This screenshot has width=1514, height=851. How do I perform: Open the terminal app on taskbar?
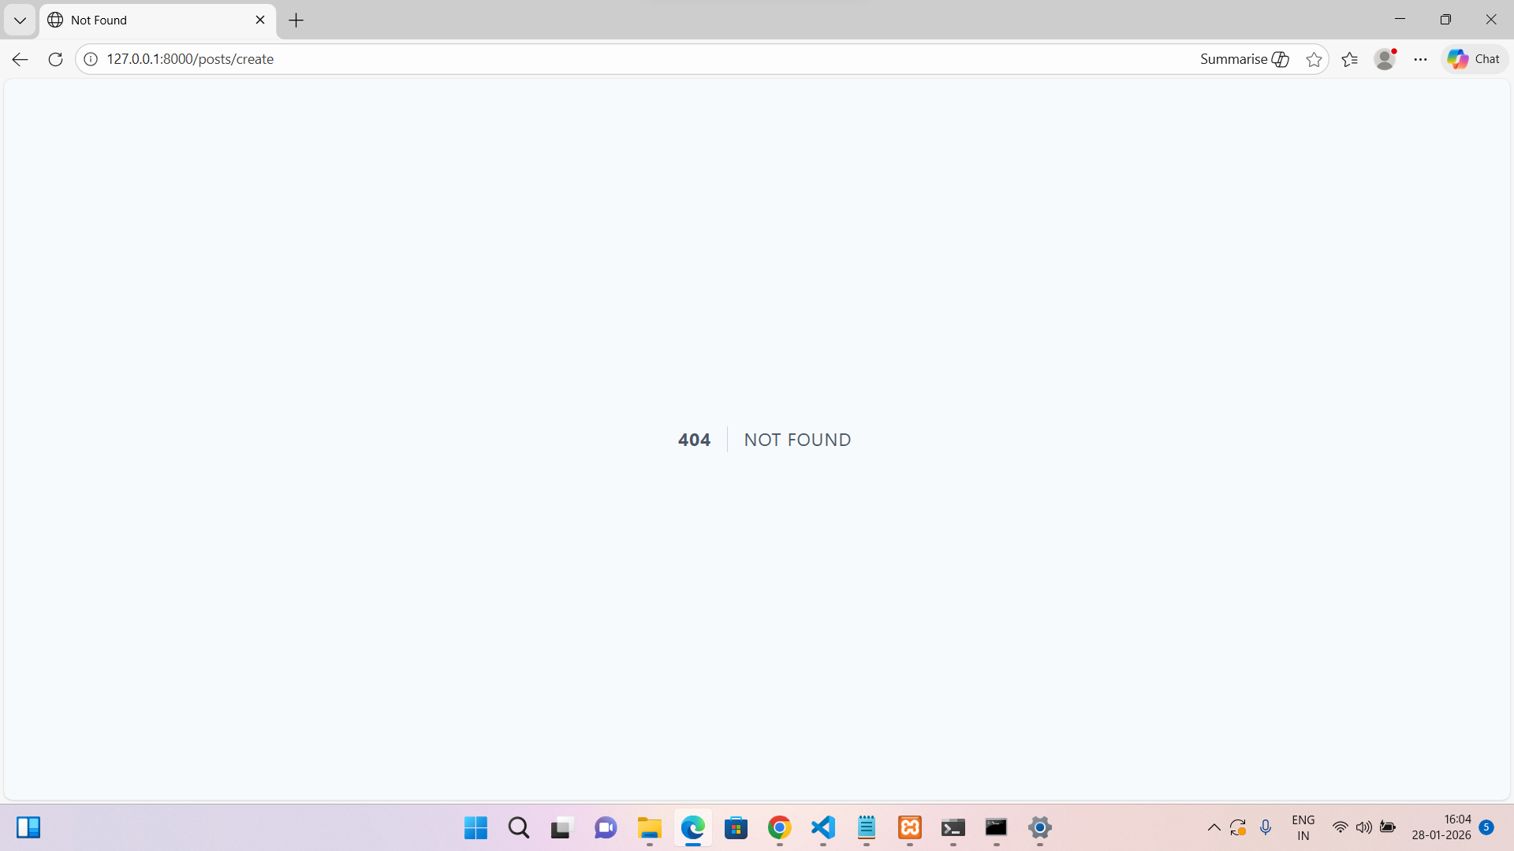(x=953, y=827)
